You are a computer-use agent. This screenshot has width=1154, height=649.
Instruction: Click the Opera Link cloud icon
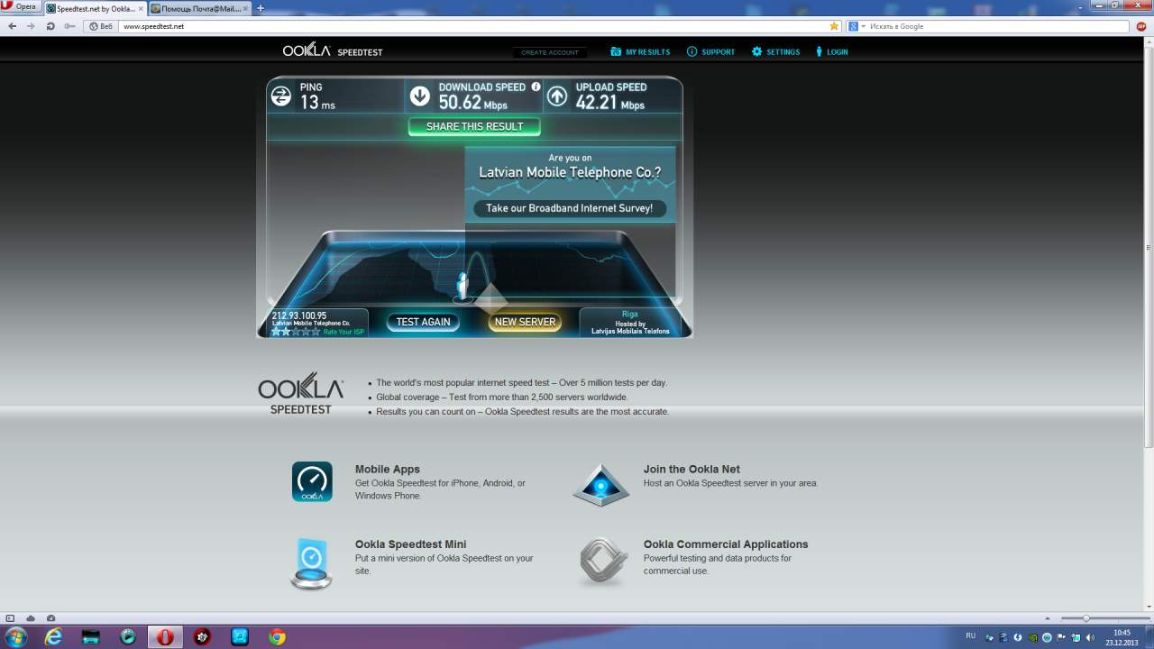click(31, 618)
